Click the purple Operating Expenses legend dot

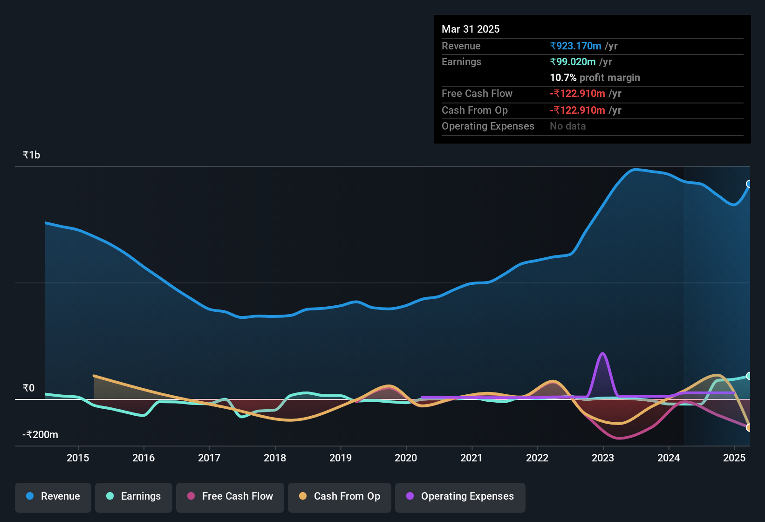pyautogui.click(x=410, y=496)
